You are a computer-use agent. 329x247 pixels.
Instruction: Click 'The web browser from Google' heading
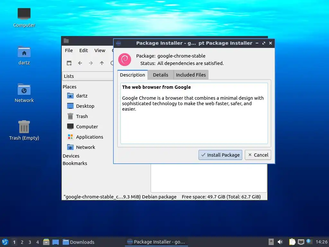[156, 87]
